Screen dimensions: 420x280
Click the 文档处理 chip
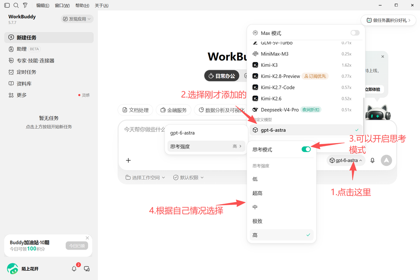tap(135, 110)
